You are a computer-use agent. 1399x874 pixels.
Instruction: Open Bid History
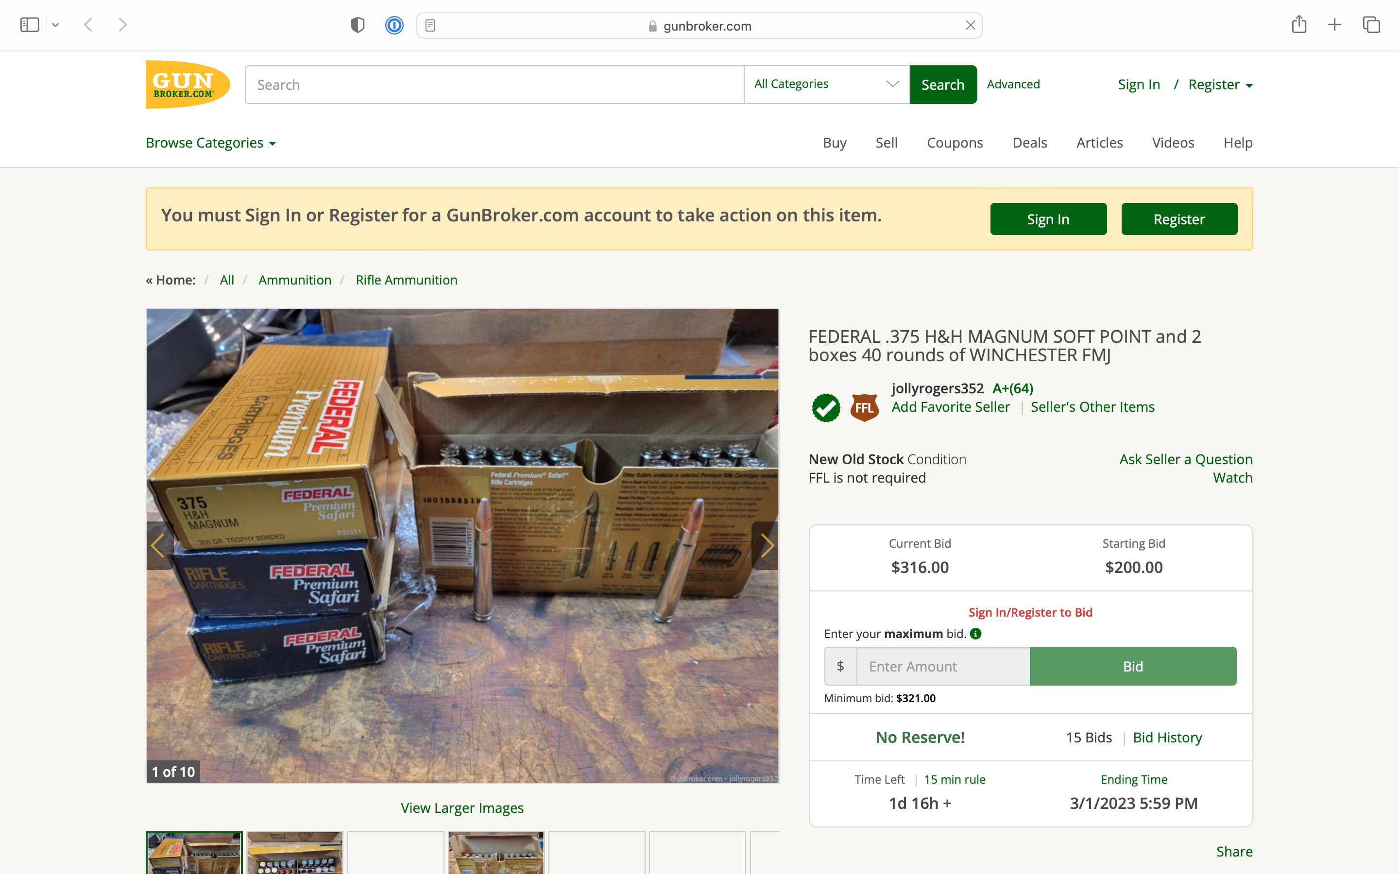pyautogui.click(x=1167, y=738)
